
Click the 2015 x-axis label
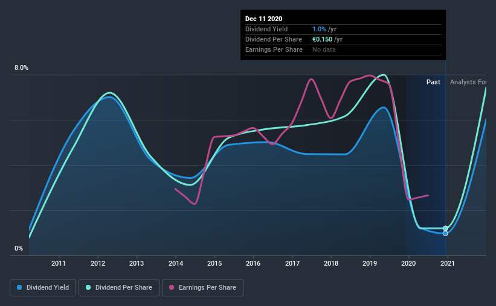(214, 263)
